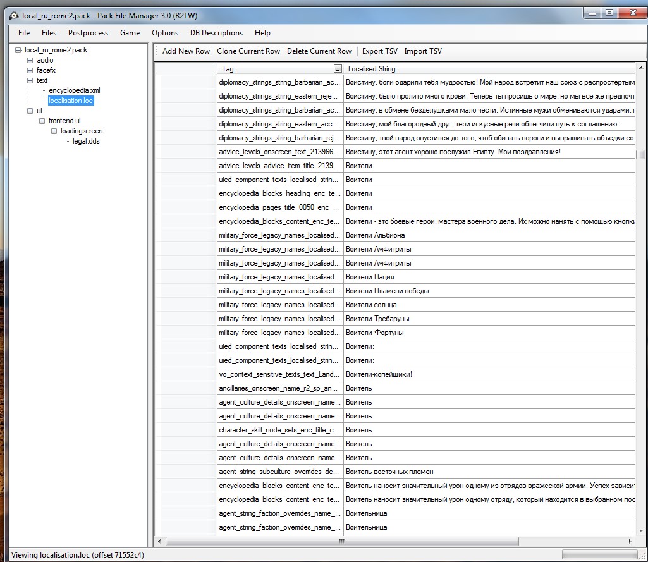Click the horizontal scrollbar right arrow
This screenshot has height=562, width=648.
[630, 541]
